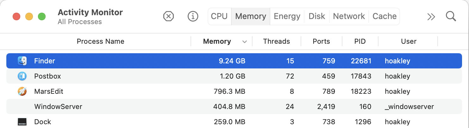
Task: Click the Postbox app icon
Action: [x=22, y=76]
